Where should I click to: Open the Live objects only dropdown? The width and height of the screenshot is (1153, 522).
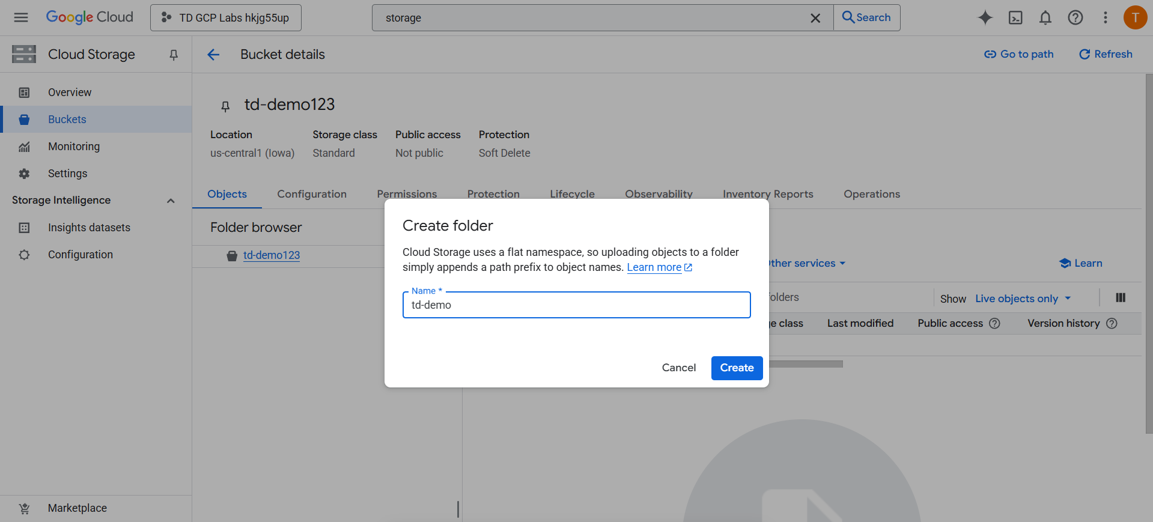point(1023,299)
